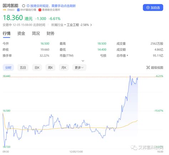Select the 五日 chart view
This screenshot has height=155, width=169.
click(x=23, y=68)
